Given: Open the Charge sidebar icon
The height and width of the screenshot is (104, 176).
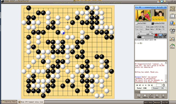Looking at the screenshot, I should (172, 23).
